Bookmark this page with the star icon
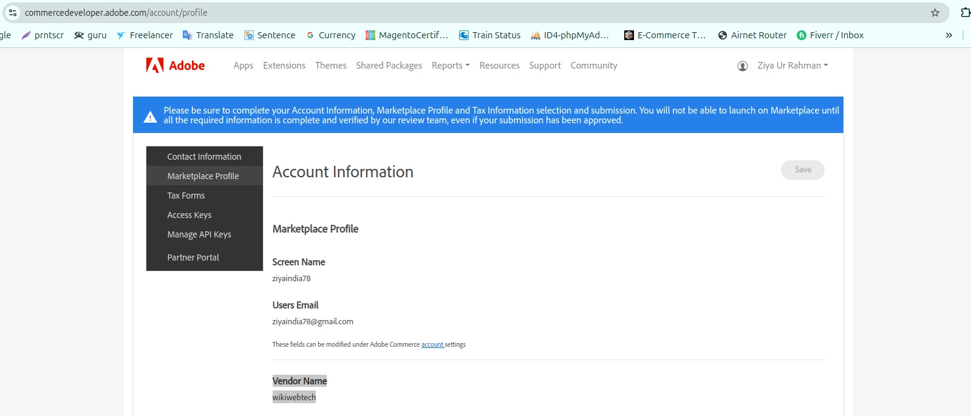Screen dimensions: 971x416 pyautogui.click(x=935, y=12)
